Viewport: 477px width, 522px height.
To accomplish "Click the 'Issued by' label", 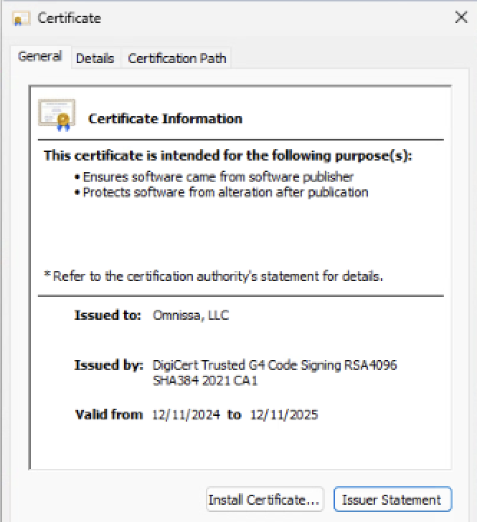I will coord(108,365).
